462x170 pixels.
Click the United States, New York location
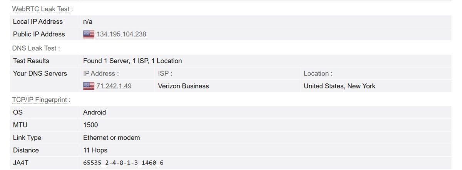coord(339,86)
